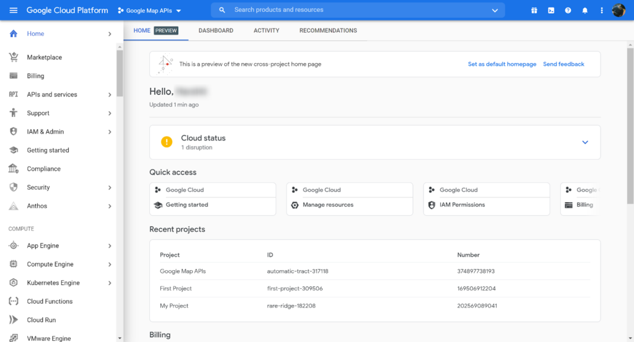Screen dimensions: 634x342
Task: Expand the App Engine submenu arrow
Action: (110, 246)
